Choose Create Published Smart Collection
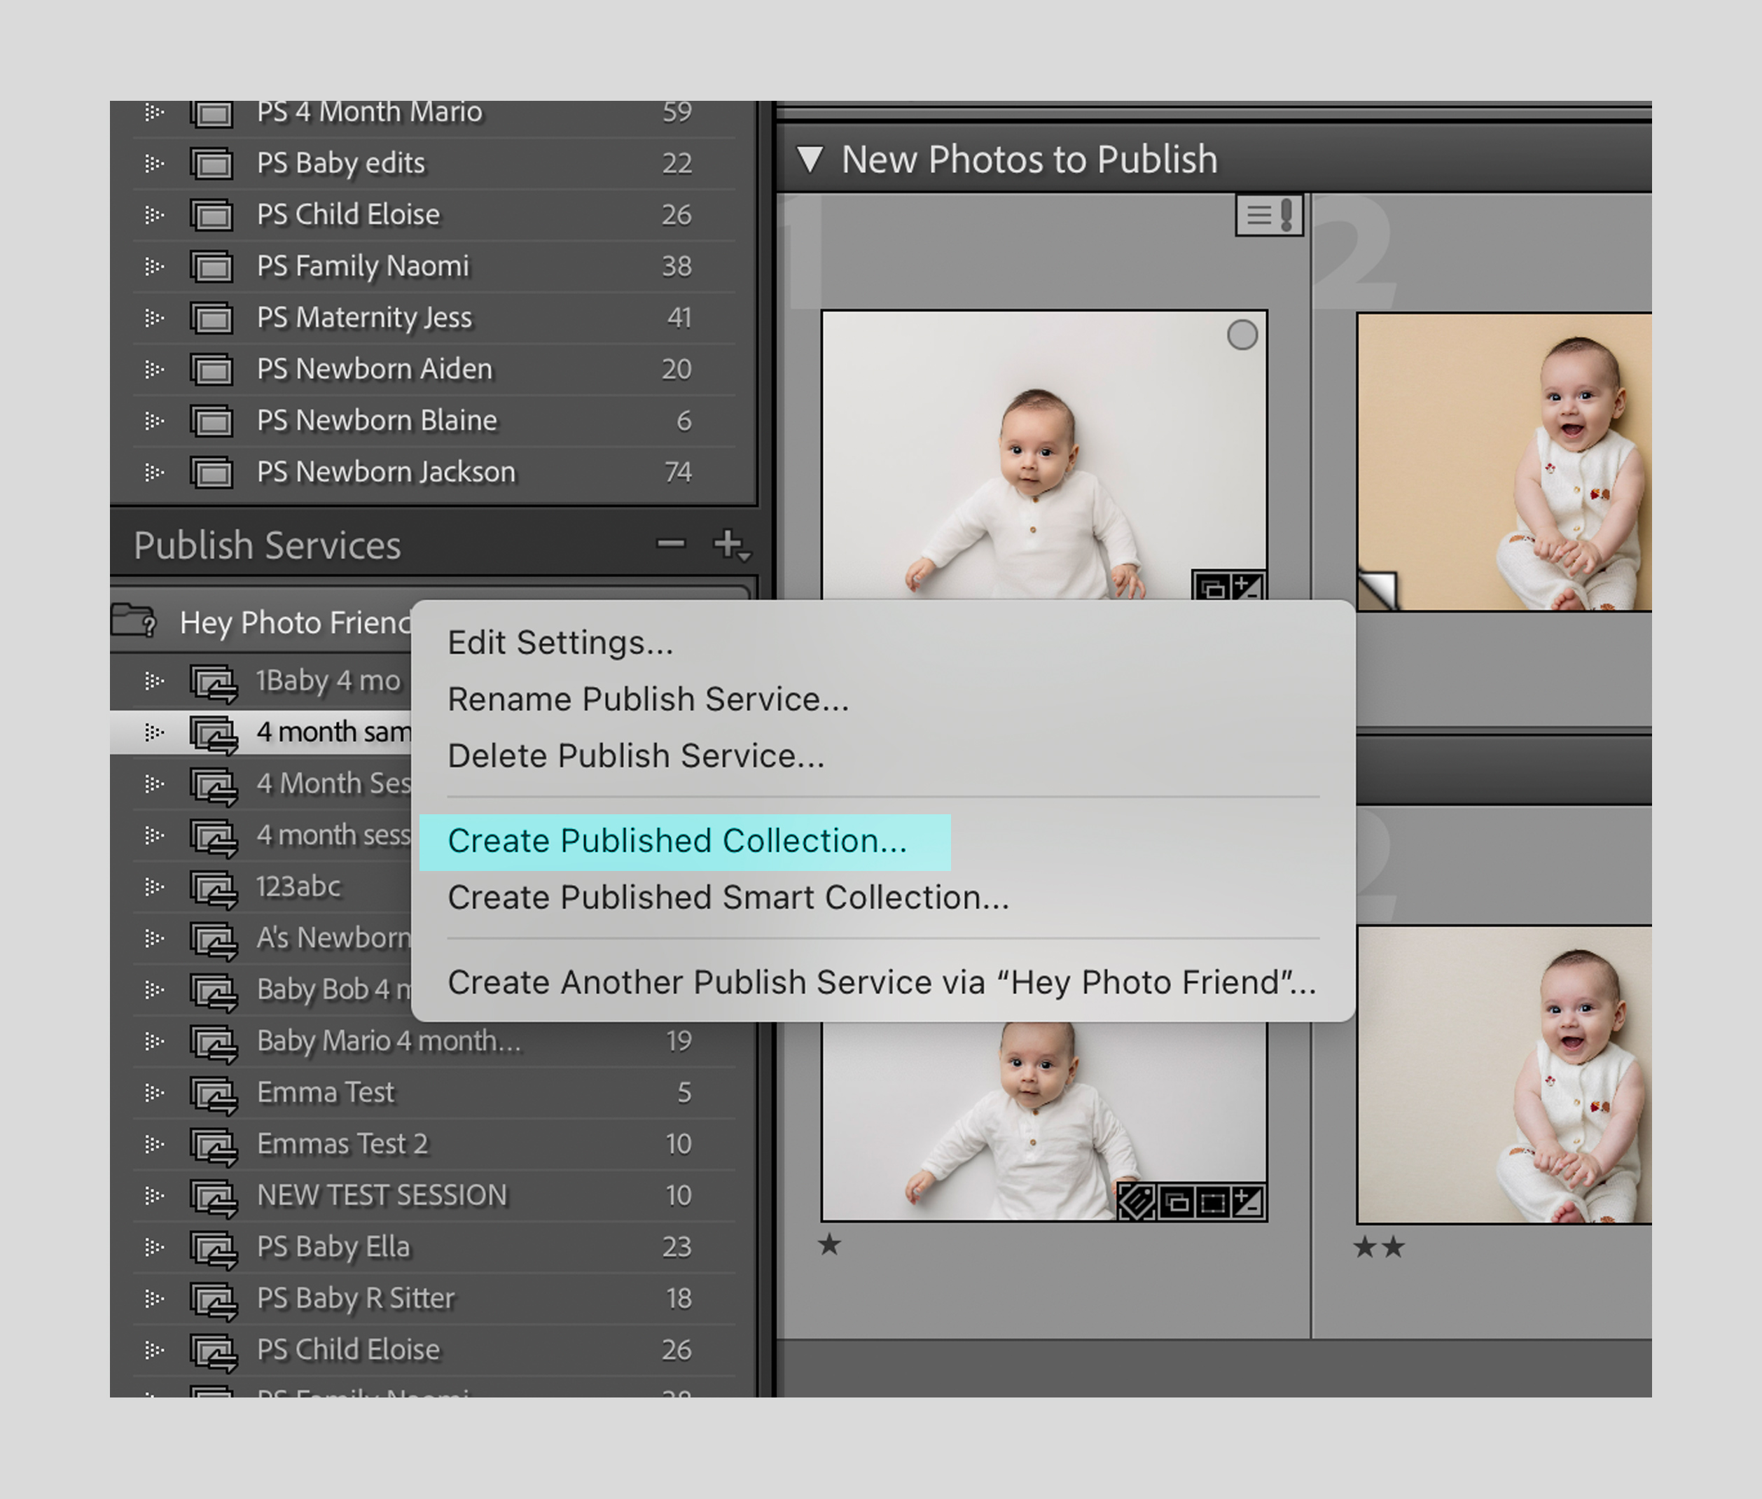 coord(728,898)
